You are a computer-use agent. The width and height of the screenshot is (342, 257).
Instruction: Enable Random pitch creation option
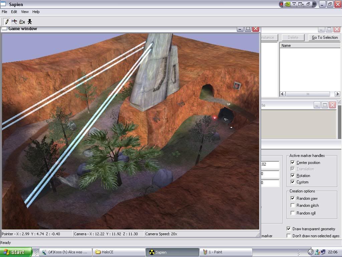(293, 205)
